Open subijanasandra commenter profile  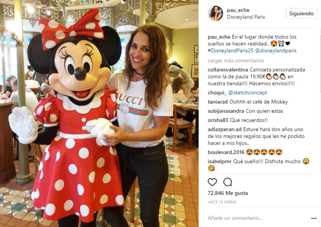pos(226,111)
